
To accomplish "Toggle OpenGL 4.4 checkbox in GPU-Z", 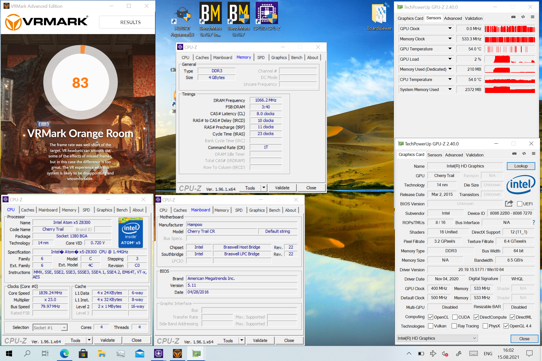I will tap(506, 326).
